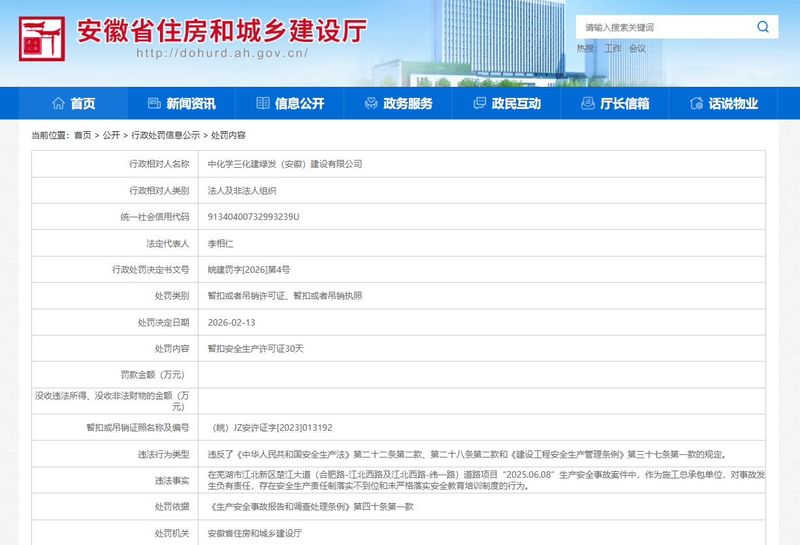This screenshot has height=545, width=800.
Task: Select 政民互动 in the nav bar
Action: click(507, 103)
